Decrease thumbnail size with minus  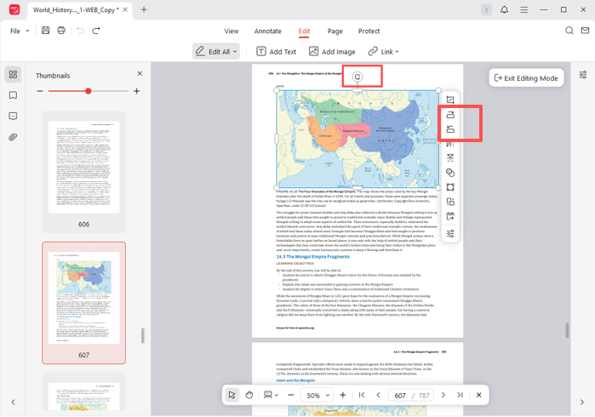(40, 91)
